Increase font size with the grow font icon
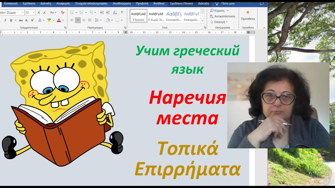 pyautogui.click(x=39, y=13)
